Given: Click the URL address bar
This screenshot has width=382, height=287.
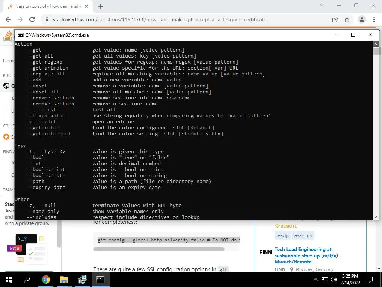Looking at the screenshot, I should 159,19.
